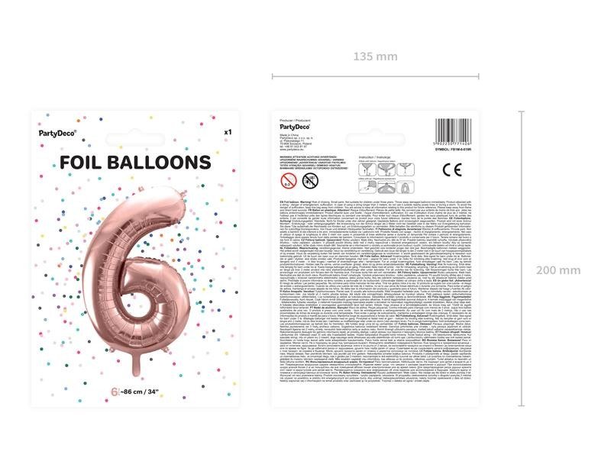The width and height of the screenshot is (611, 458).
Task: Select the third helium inflation instruction pictogram
Action: click(x=406, y=169)
